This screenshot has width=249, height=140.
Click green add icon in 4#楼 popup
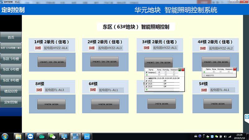(x=204, y=72)
